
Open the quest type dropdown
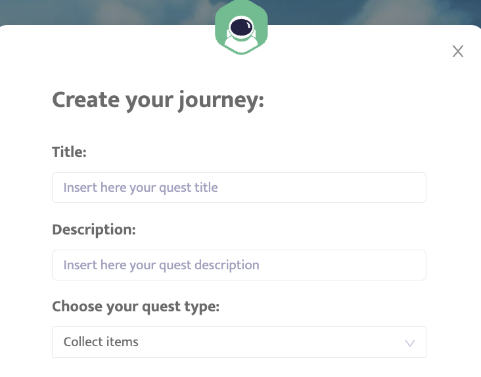239,342
